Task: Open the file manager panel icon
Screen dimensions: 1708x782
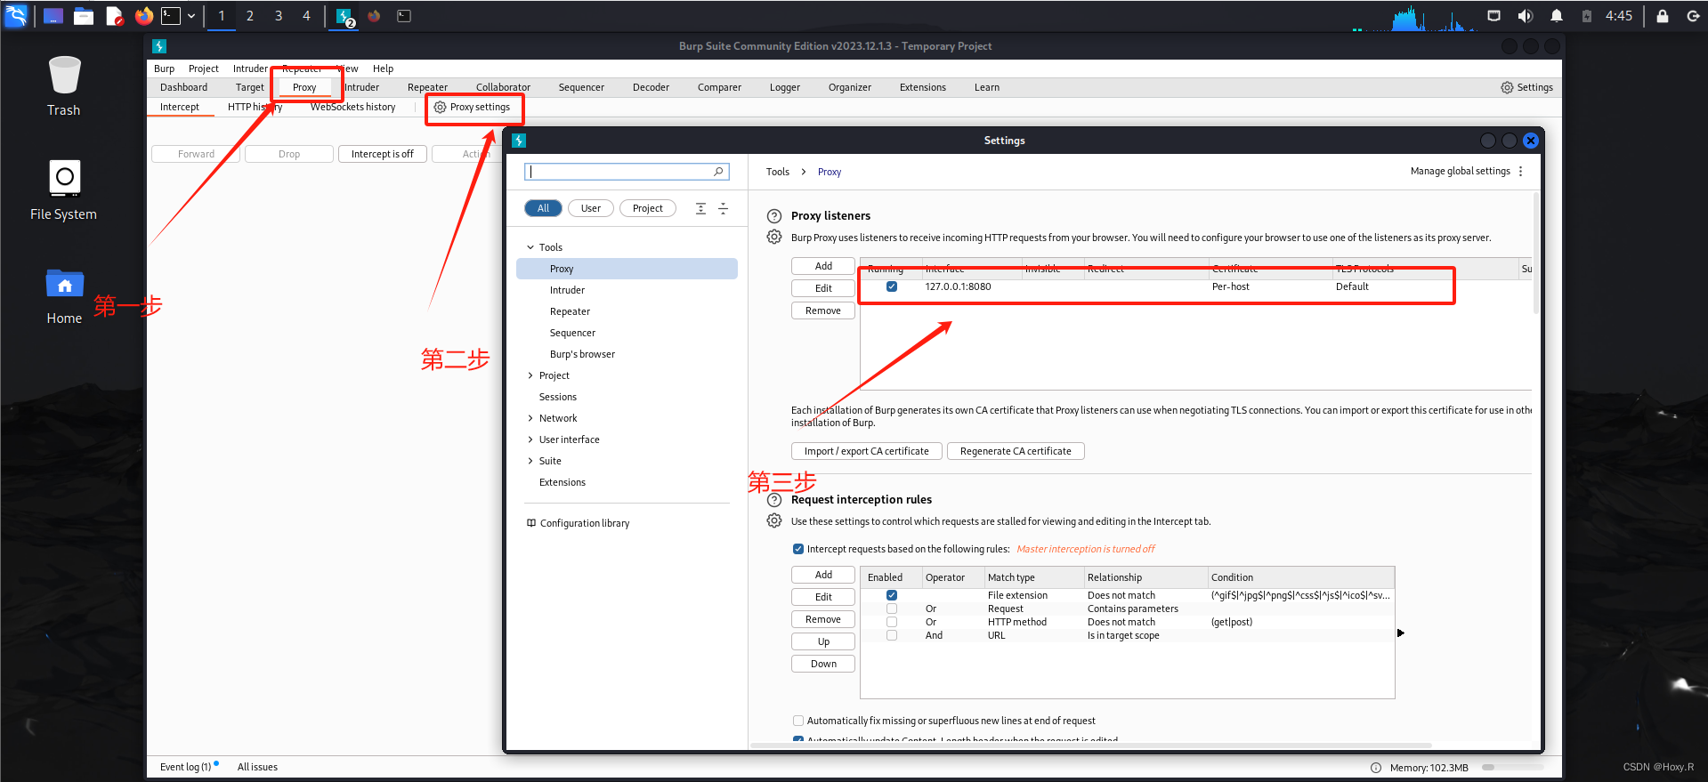Action: [x=84, y=16]
